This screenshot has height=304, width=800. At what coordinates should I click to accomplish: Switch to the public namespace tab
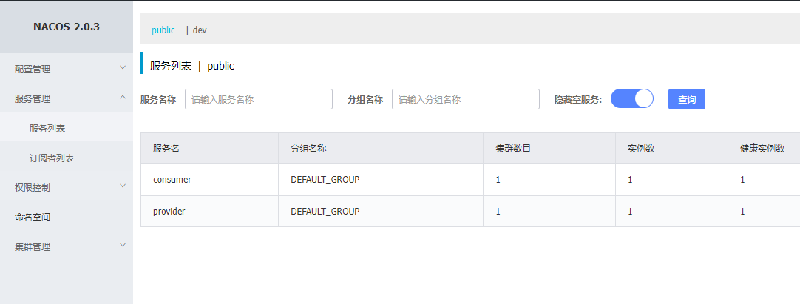coord(163,30)
